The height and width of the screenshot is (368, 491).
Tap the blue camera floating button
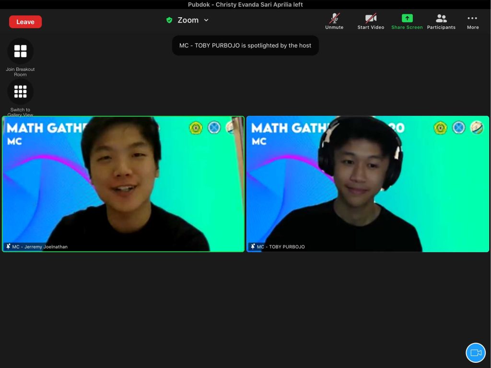(476, 353)
